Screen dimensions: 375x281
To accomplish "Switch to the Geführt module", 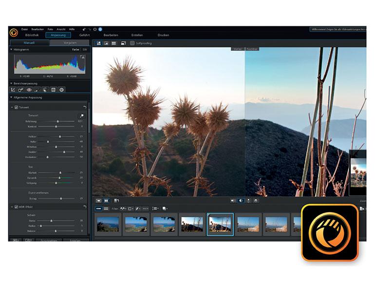I will pyautogui.click(x=85, y=35).
